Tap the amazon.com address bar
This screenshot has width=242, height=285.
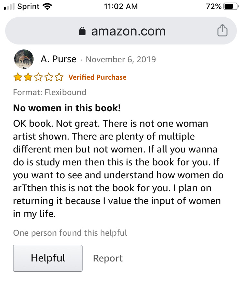(128, 31)
